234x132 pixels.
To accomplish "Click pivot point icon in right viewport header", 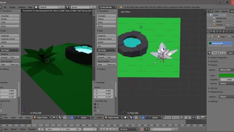I will point(132,118).
